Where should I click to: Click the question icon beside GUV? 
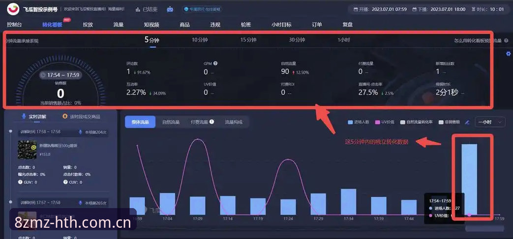tap(20, 182)
